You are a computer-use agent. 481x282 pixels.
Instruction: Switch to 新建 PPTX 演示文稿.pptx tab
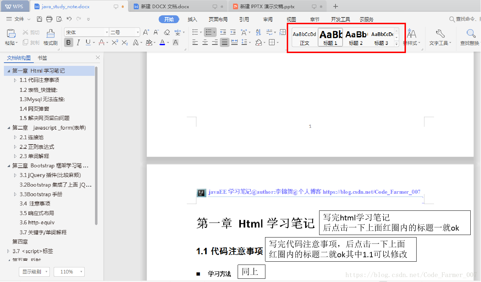(x=277, y=6)
